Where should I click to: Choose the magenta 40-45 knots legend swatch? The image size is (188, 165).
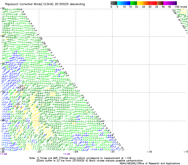[x=167, y=3]
